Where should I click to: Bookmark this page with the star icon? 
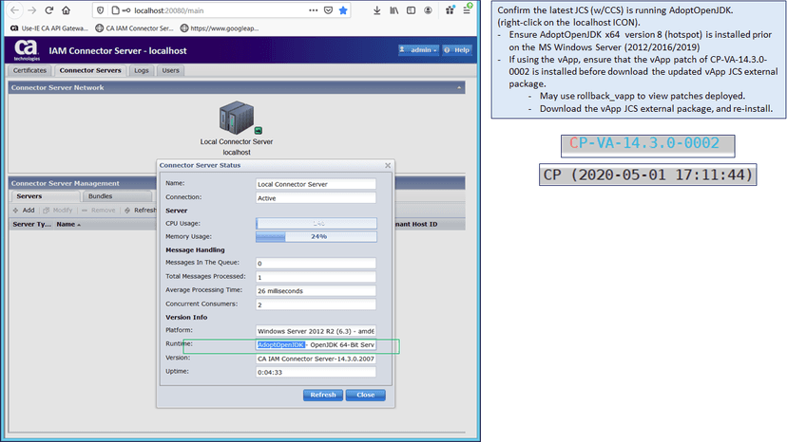click(343, 10)
